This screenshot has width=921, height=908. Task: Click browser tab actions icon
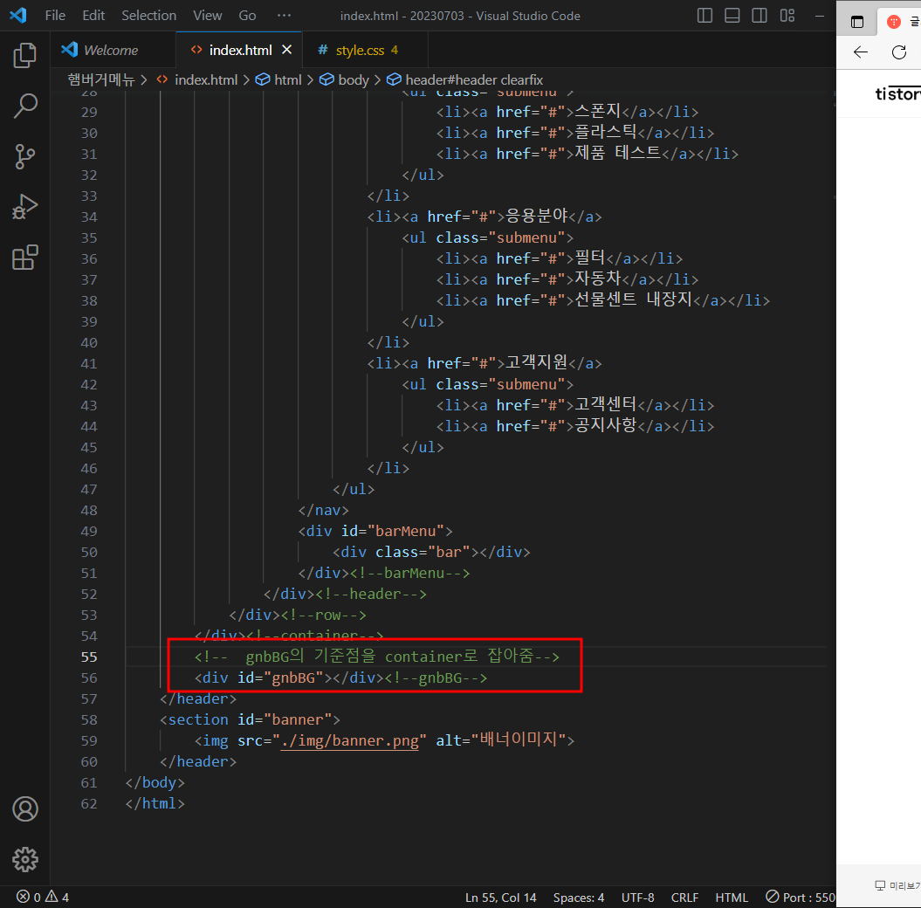857,23
